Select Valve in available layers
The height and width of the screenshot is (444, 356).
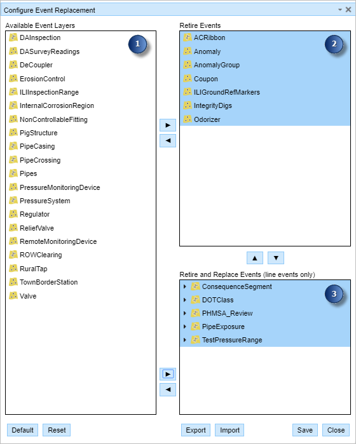(81, 296)
